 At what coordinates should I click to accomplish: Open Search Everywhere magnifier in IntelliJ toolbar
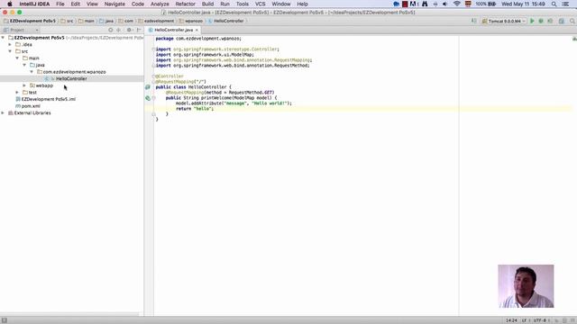pyautogui.click(x=572, y=22)
